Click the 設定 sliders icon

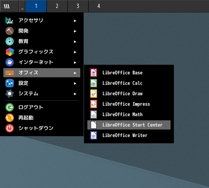pyautogui.click(x=10, y=83)
